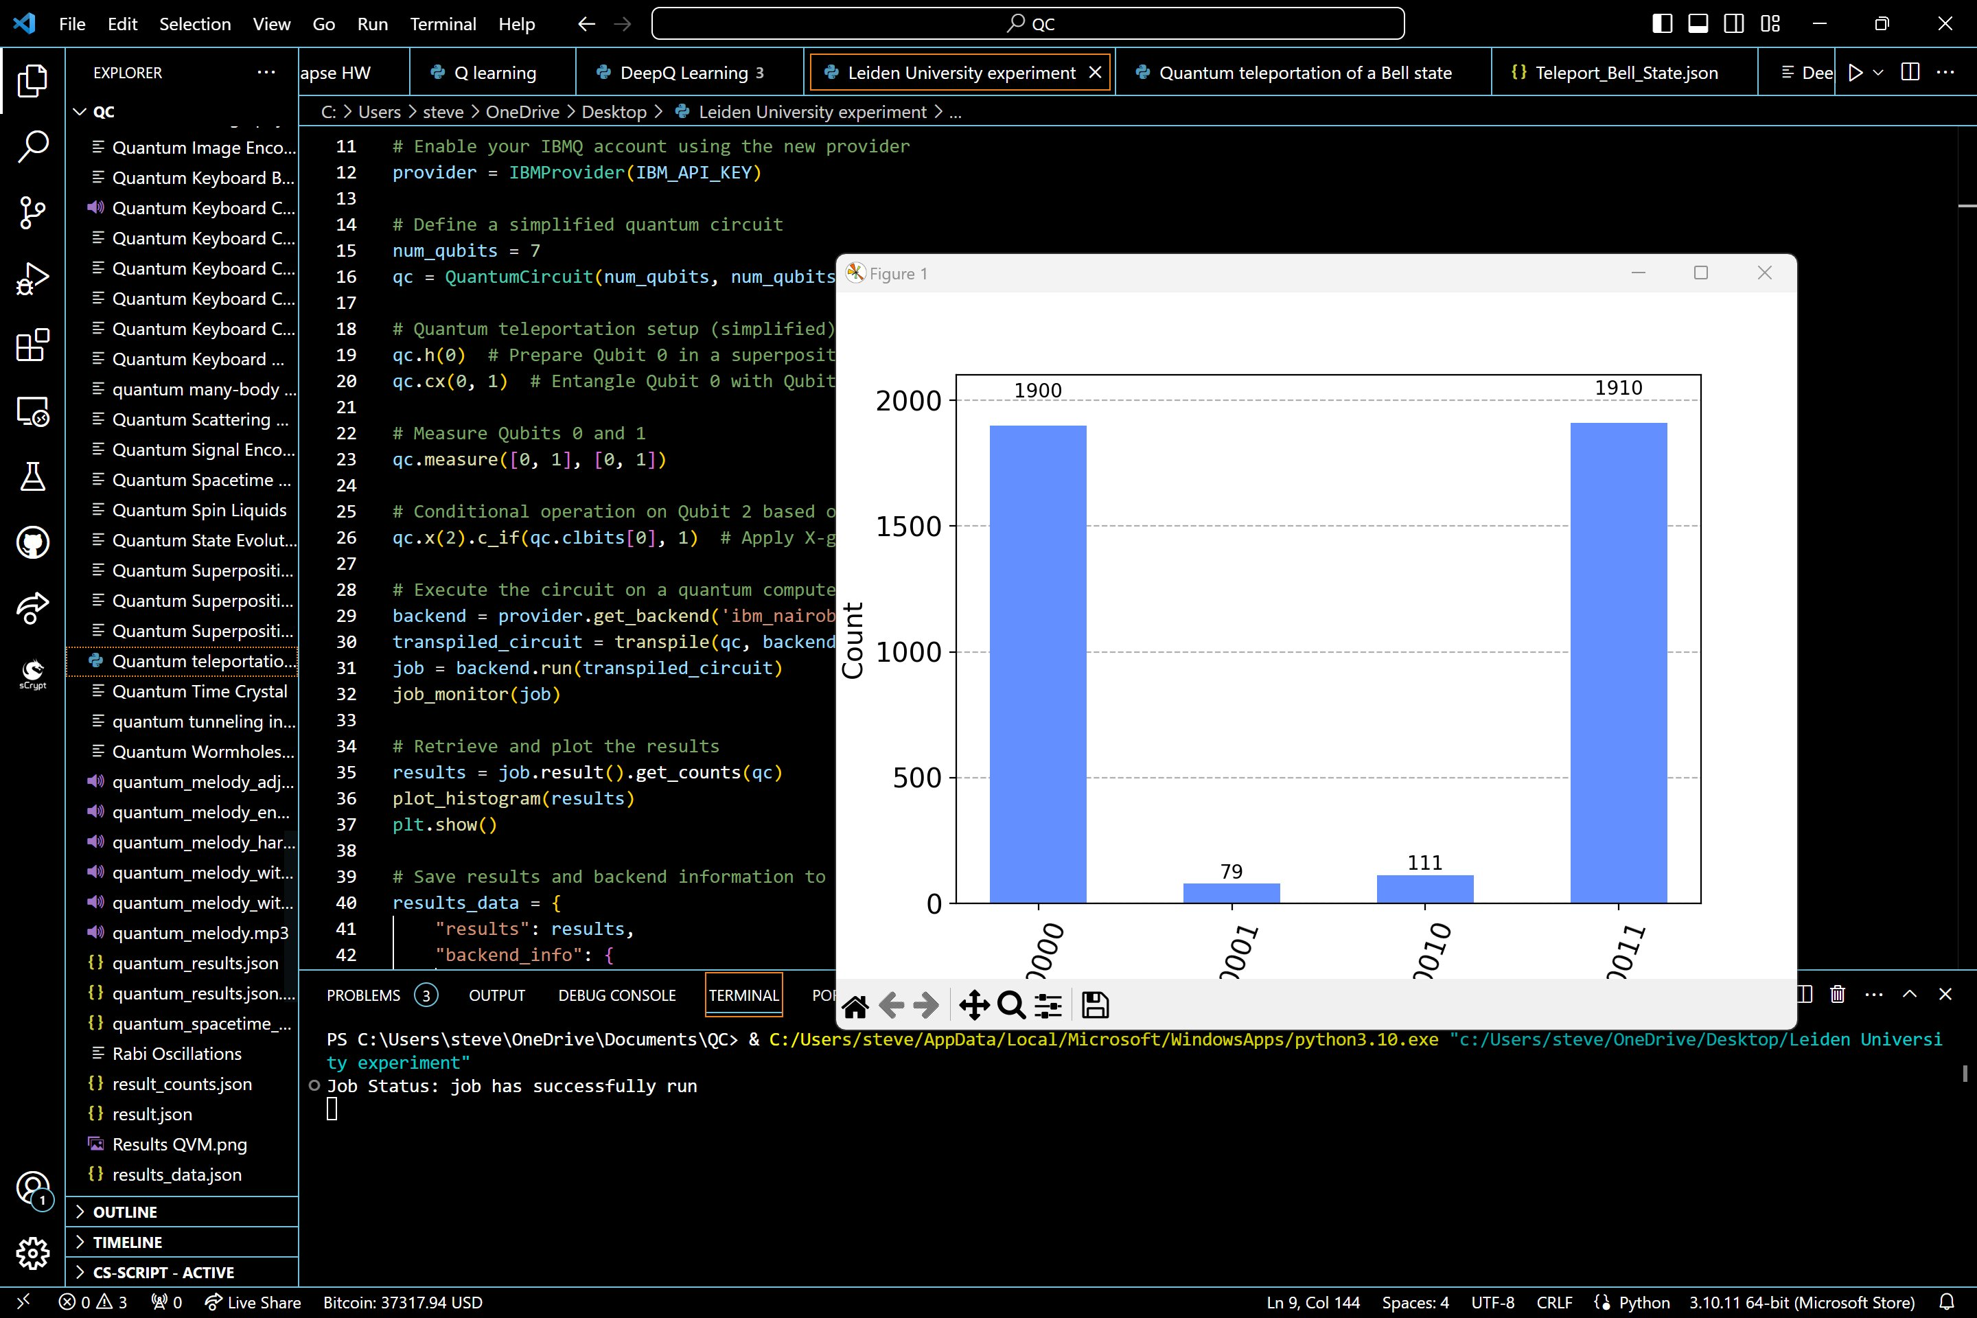Toggle Secondary Side Bar layout button

coord(1734,23)
